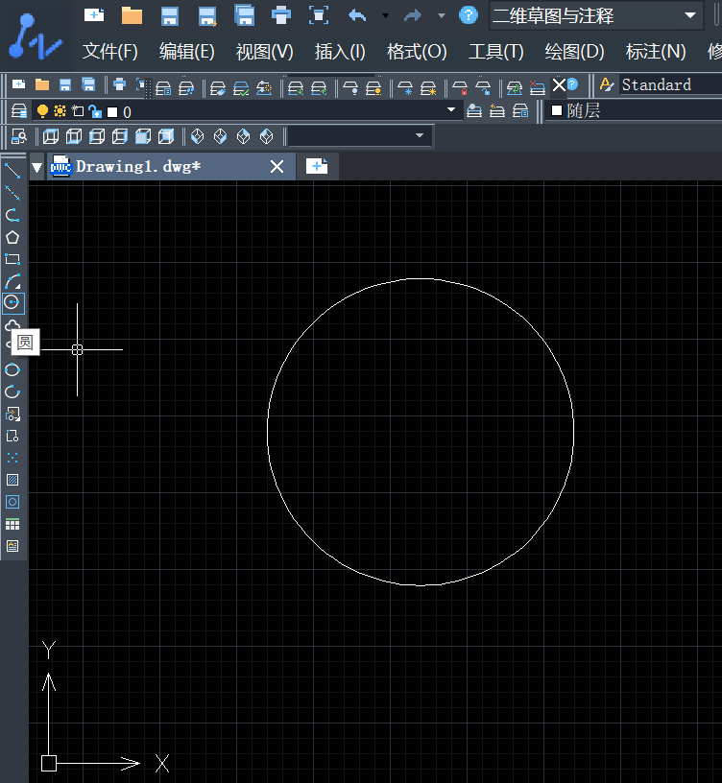Select the Polyline tool
This screenshot has height=783, width=722.
[12, 215]
